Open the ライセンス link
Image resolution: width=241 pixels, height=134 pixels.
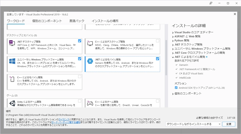(64, 119)
